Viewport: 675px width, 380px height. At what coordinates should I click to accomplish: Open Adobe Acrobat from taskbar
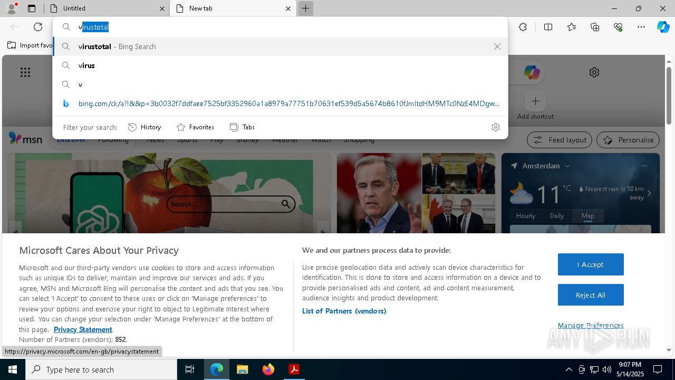294,369
